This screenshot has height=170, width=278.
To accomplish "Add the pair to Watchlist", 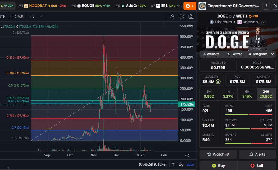I will coord(218,154).
